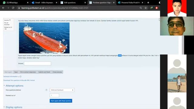Image resolution: width=194 pixels, height=109 pixels.
Task: Click the site padlock icon
Action: (x=19, y=8)
